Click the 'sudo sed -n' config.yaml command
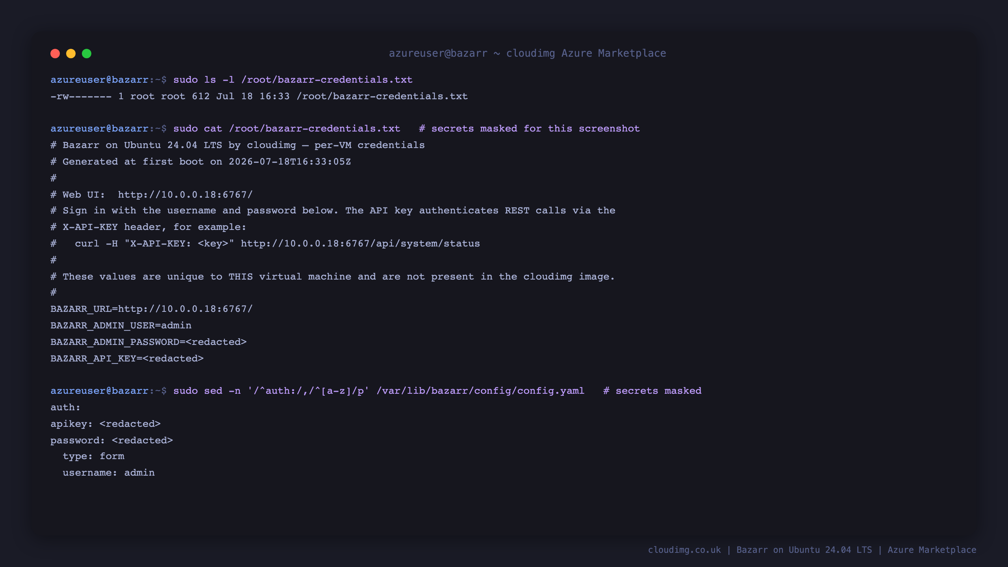1008x567 pixels. 379,391
